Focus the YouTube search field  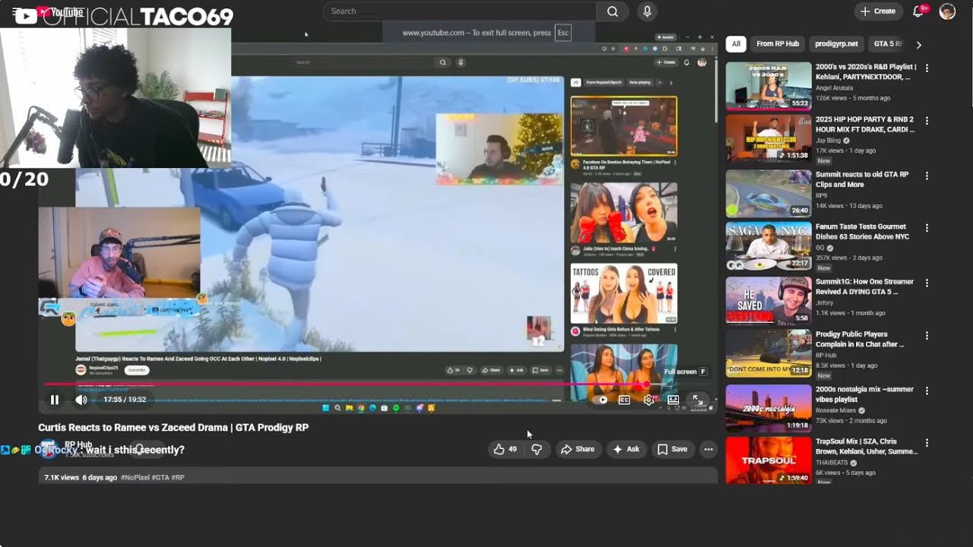[460, 11]
